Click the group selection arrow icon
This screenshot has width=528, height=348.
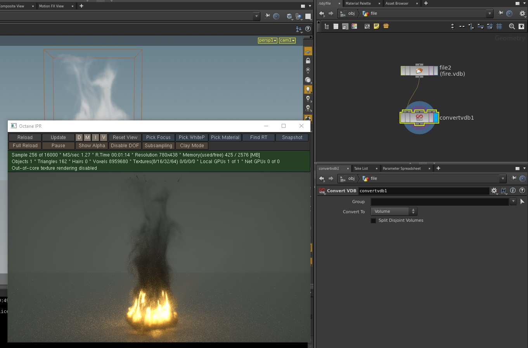click(522, 202)
